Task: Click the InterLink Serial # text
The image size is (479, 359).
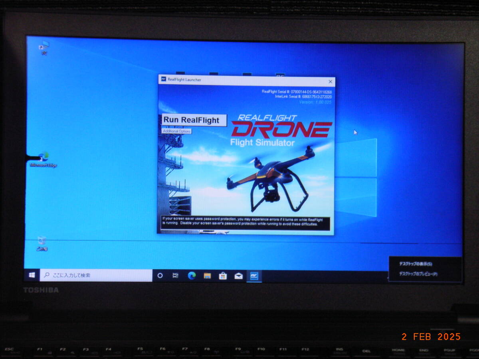Action: click(303, 97)
